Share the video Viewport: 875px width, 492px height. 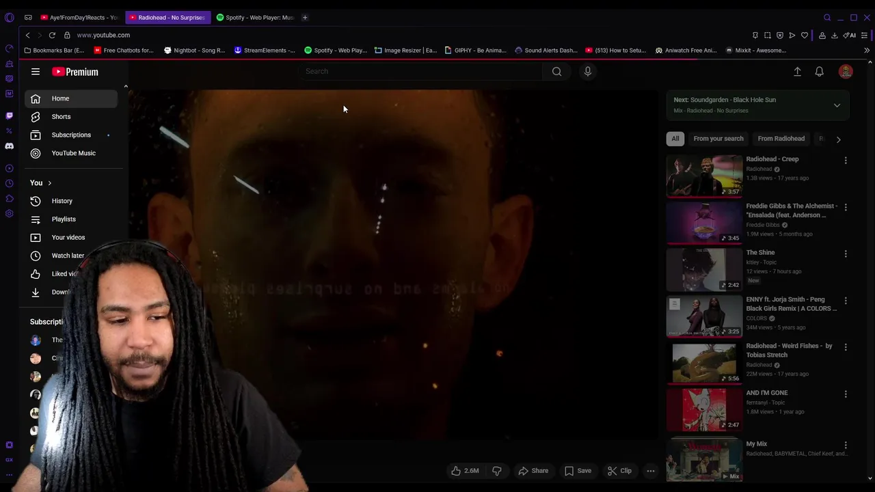533,471
